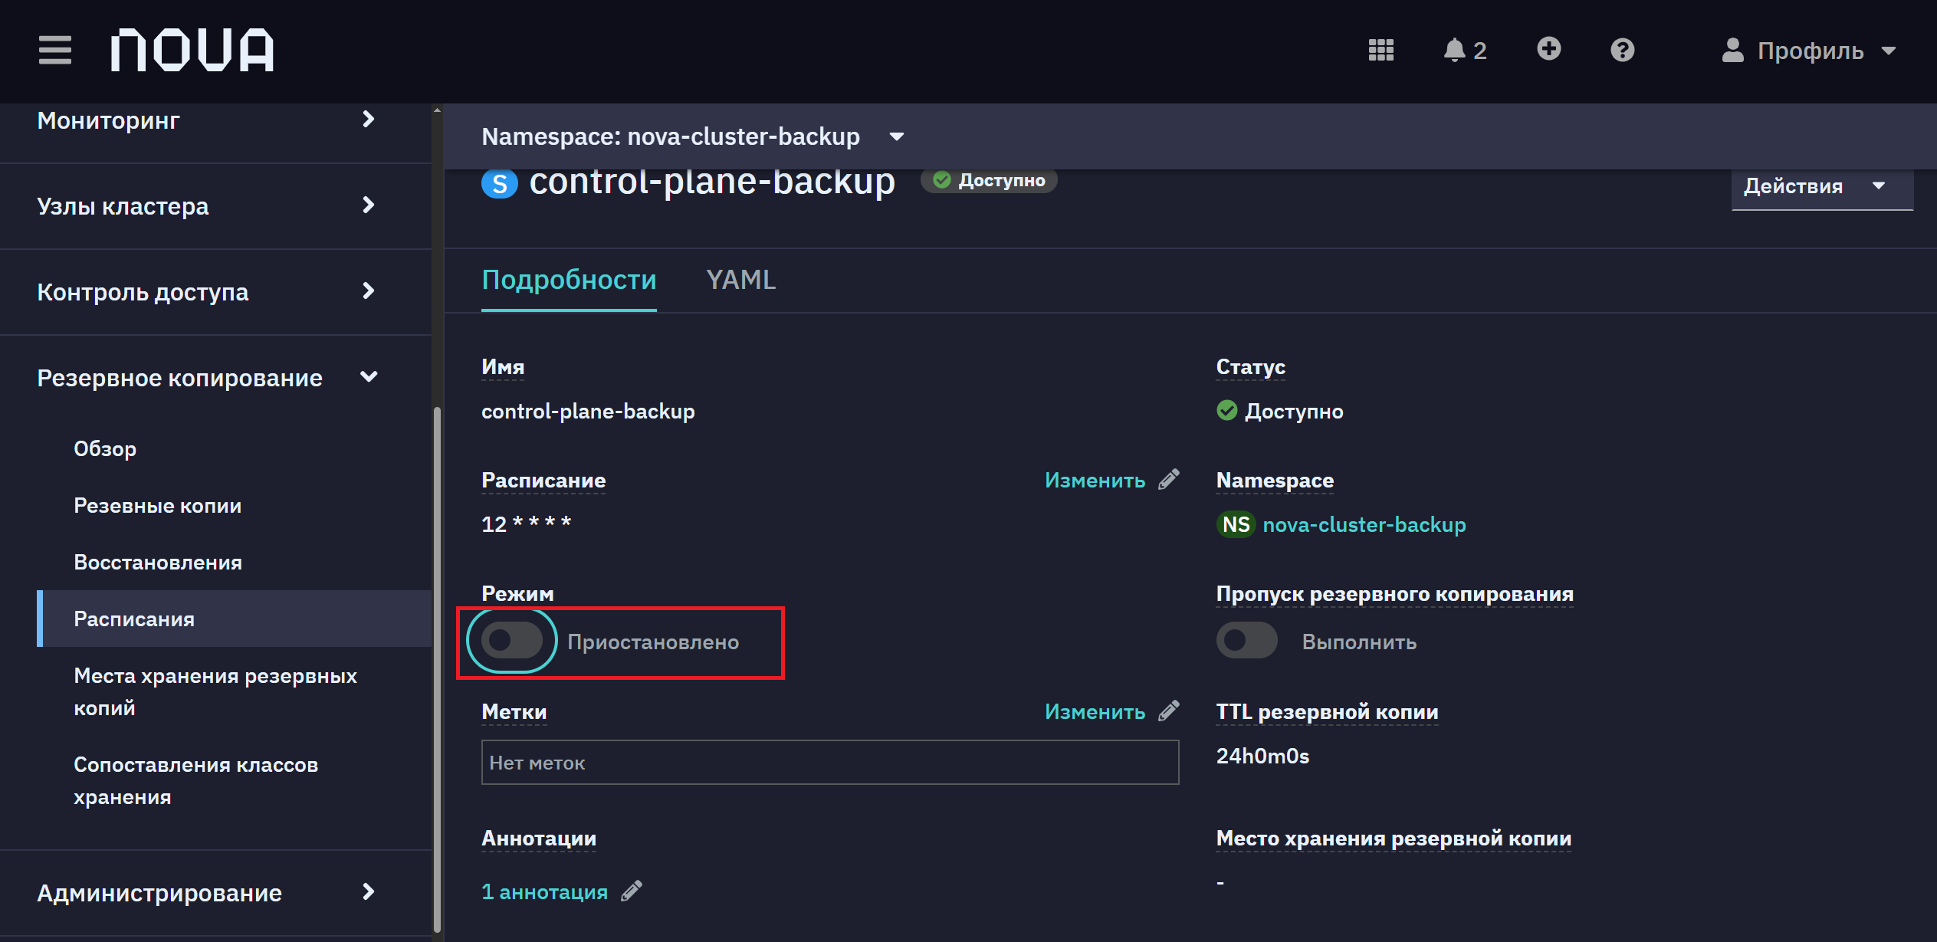The width and height of the screenshot is (1937, 942).
Task: Click the Выполнить label text
Action: point(1359,642)
